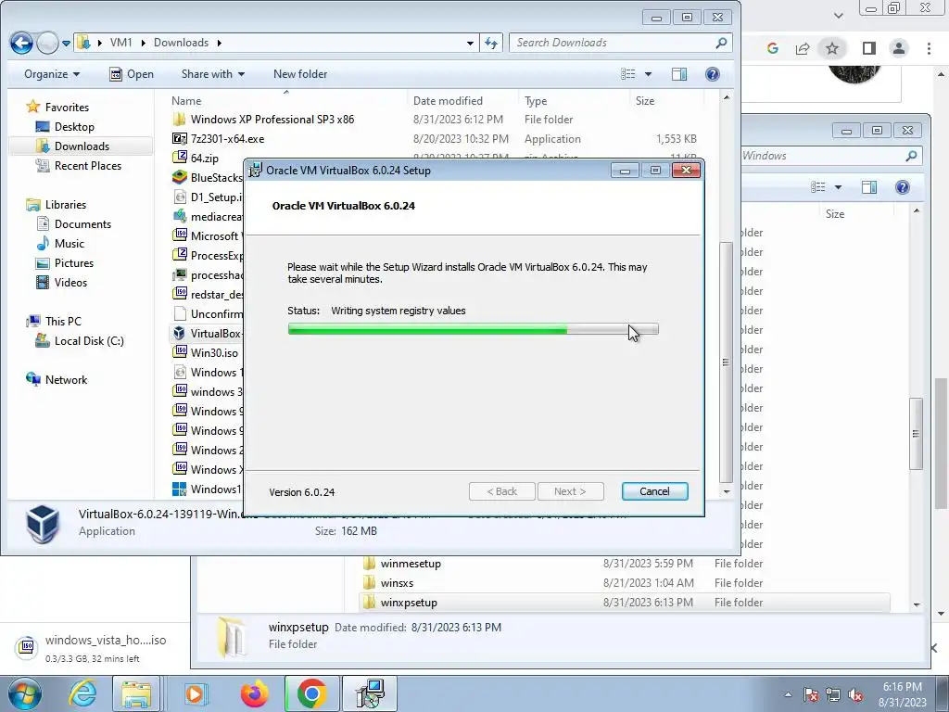
Task: Sort files by Name column
Action: click(186, 101)
